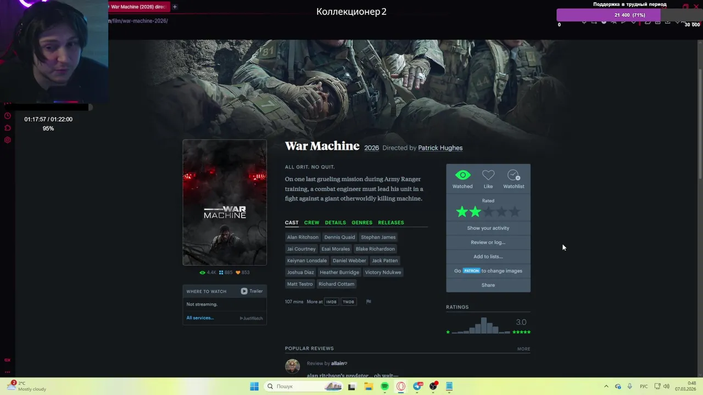
Task: Open Jack Patten cast page
Action: [x=384, y=261]
